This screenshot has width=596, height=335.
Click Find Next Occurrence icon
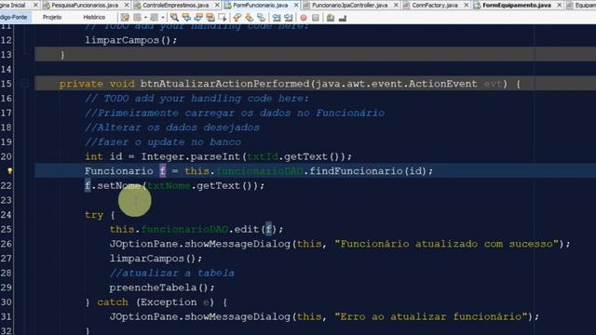pyautogui.click(x=198, y=18)
